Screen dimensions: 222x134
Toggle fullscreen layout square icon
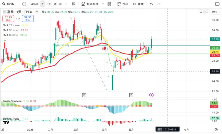217,4
